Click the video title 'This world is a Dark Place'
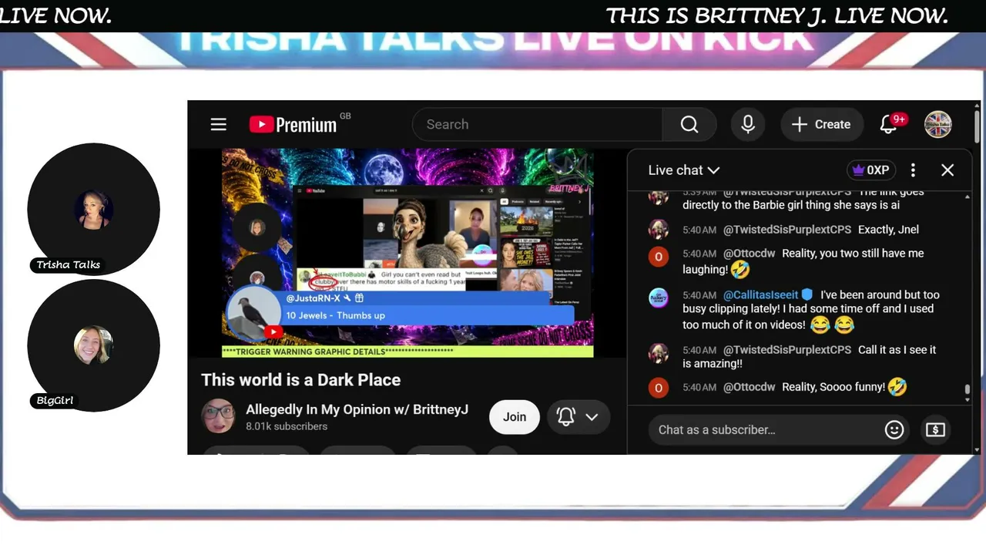This screenshot has width=986, height=555. point(301,380)
